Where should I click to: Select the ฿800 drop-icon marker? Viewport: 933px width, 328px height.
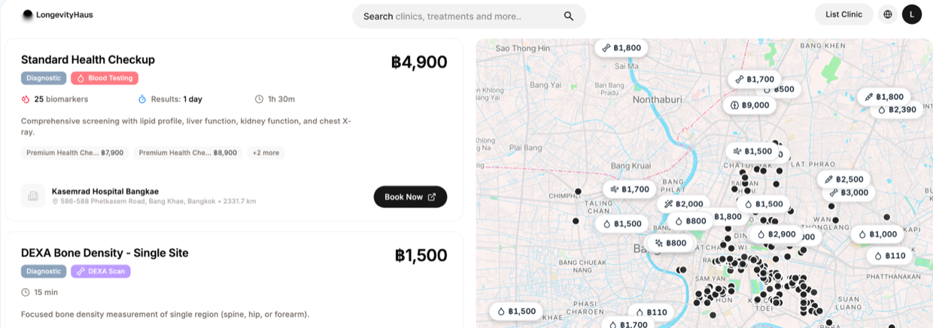point(690,221)
